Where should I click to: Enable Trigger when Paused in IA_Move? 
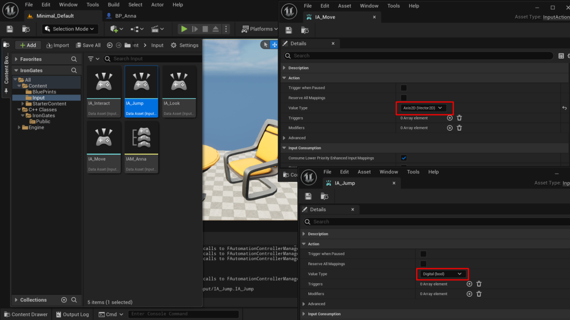tap(404, 88)
